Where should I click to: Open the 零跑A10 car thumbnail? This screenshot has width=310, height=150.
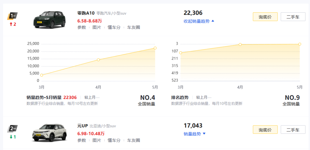(49, 20)
